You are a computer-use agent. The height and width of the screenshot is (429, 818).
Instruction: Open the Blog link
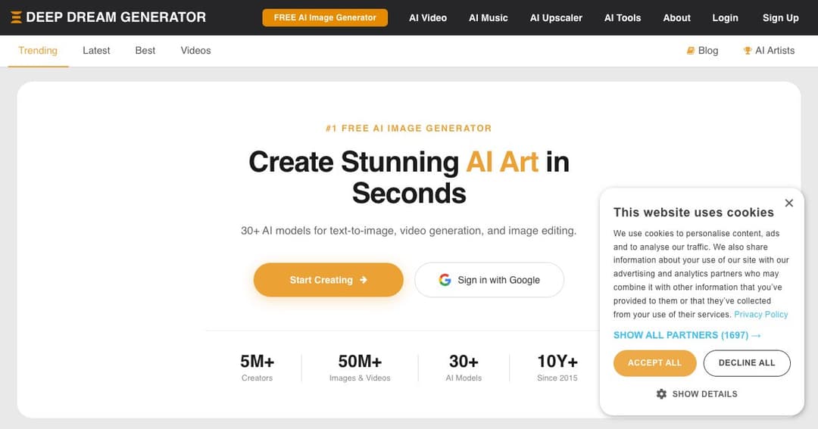(702, 51)
